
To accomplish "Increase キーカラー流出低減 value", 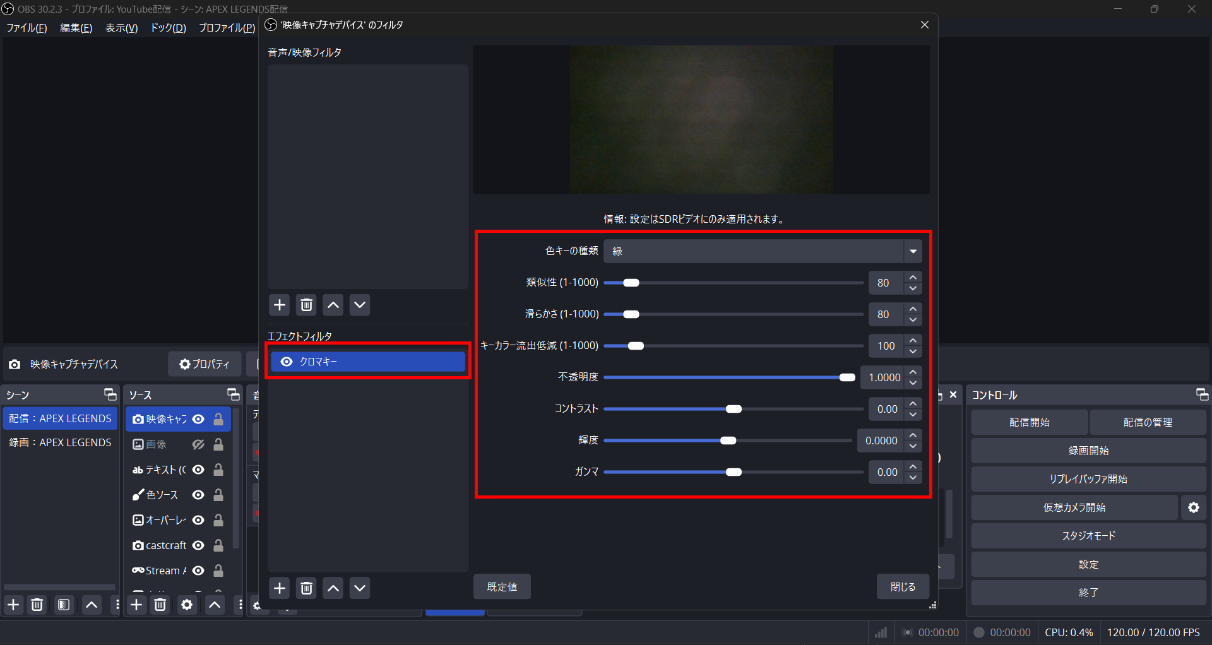I will (913, 340).
